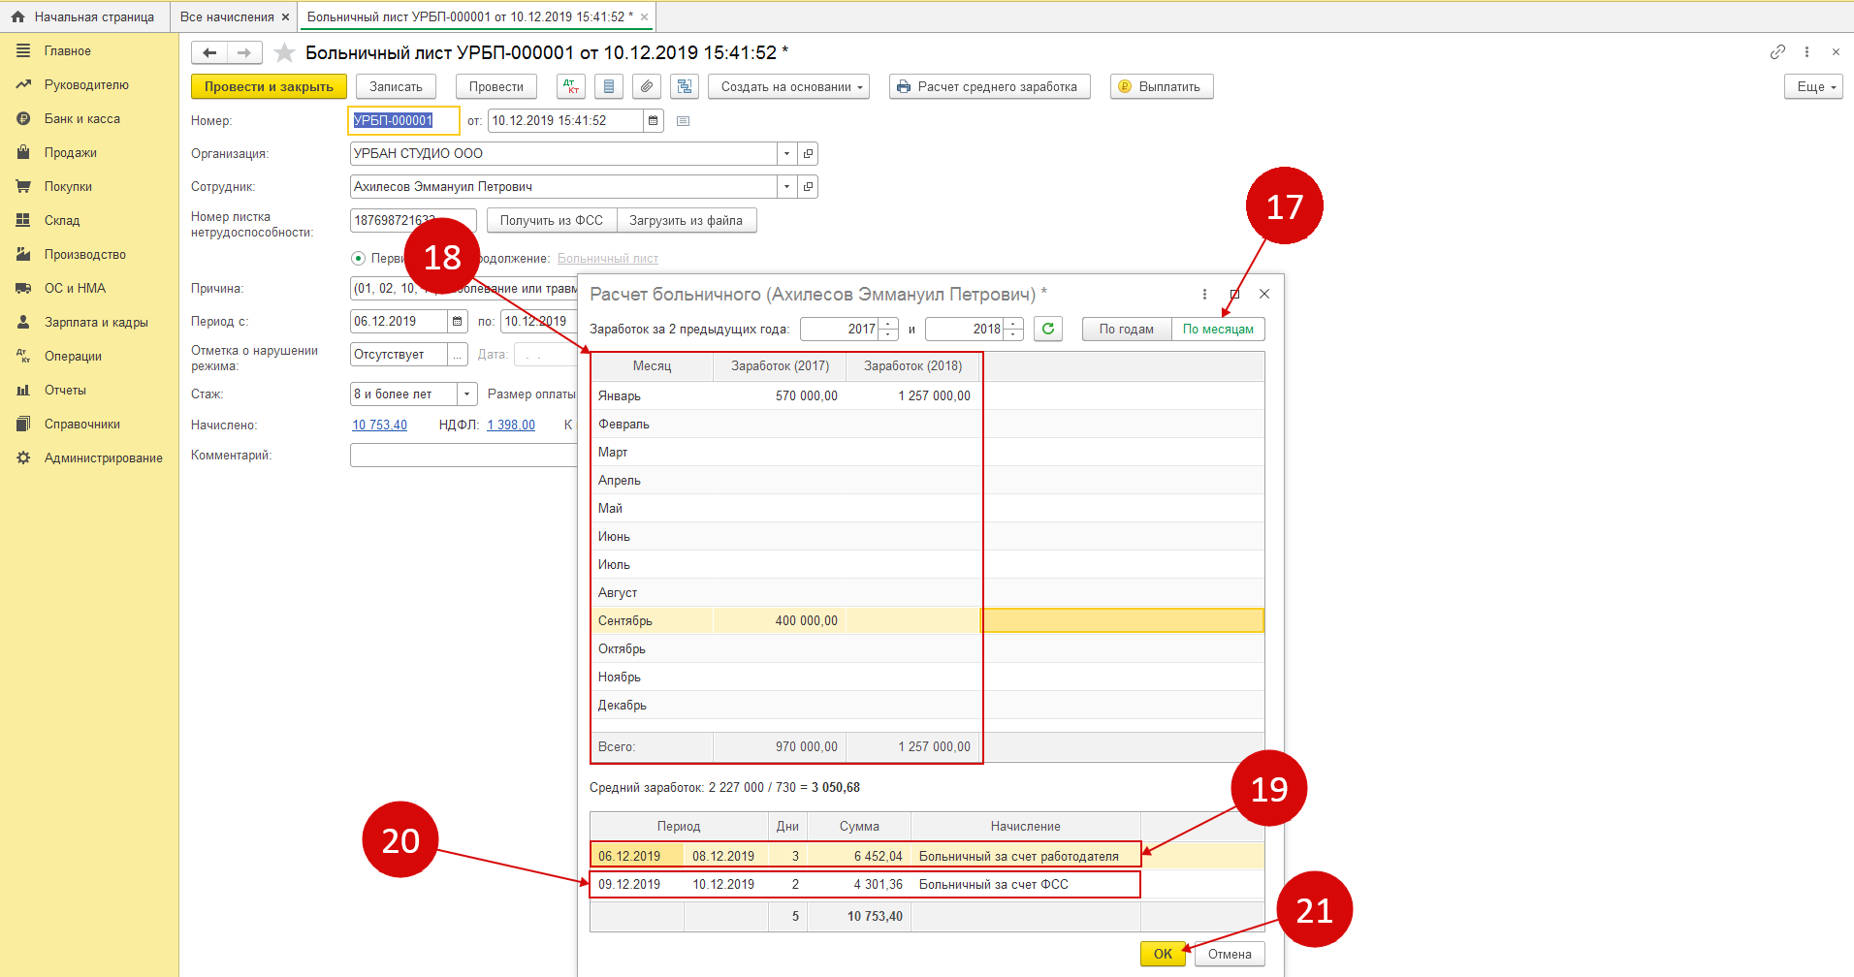The width and height of the screenshot is (1854, 977).
Task: Switch earnings view to По месяцам
Action: pos(1217,329)
